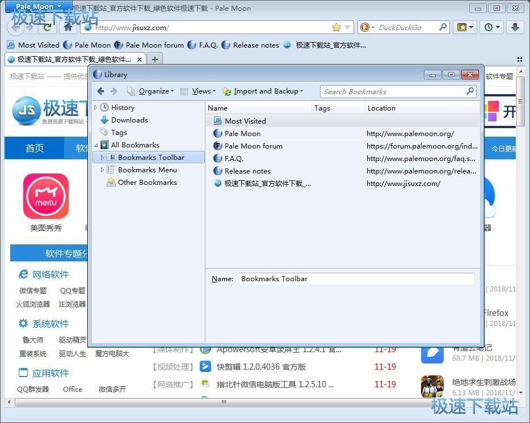Open 火狐浏览器 link on webpage
530x423 pixels.
pyautogui.click(x=33, y=304)
